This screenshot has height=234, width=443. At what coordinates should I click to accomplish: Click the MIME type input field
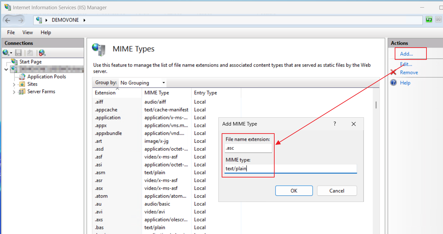click(290, 169)
